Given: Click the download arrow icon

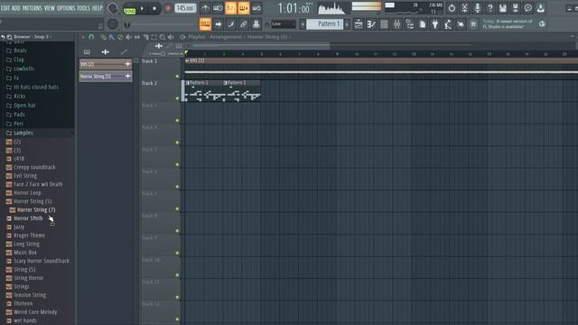Looking at the screenshot, I should (541, 8).
